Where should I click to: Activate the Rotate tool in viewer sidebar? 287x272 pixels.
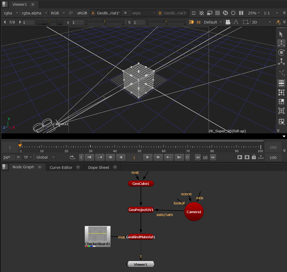click(x=281, y=52)
